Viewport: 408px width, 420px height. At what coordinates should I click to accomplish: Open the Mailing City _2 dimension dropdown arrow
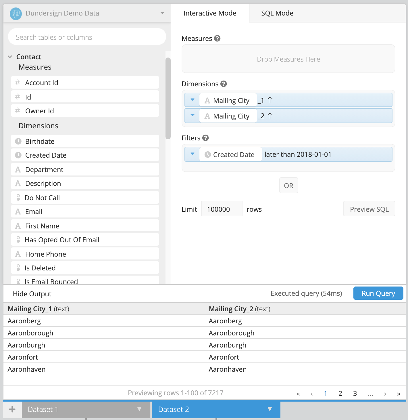(193, 115)
